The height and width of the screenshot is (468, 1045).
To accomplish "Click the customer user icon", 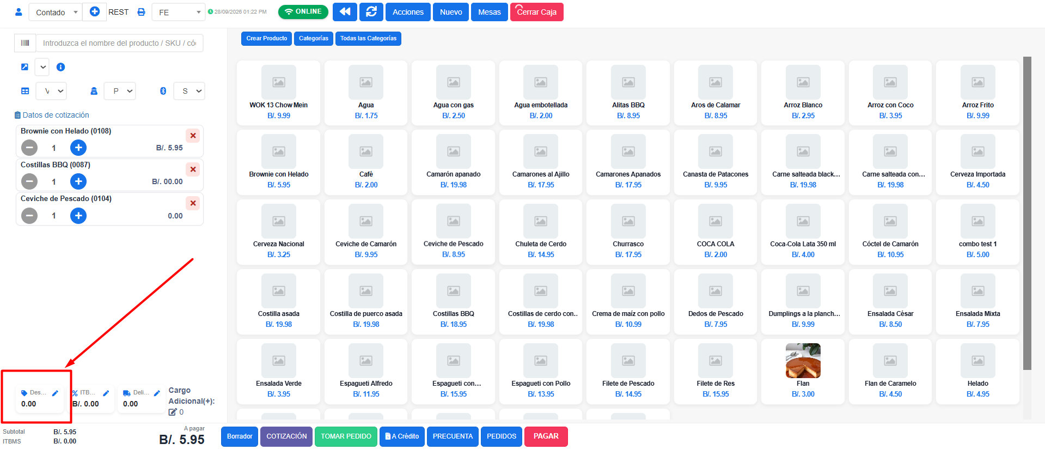I will pos(19,11).
